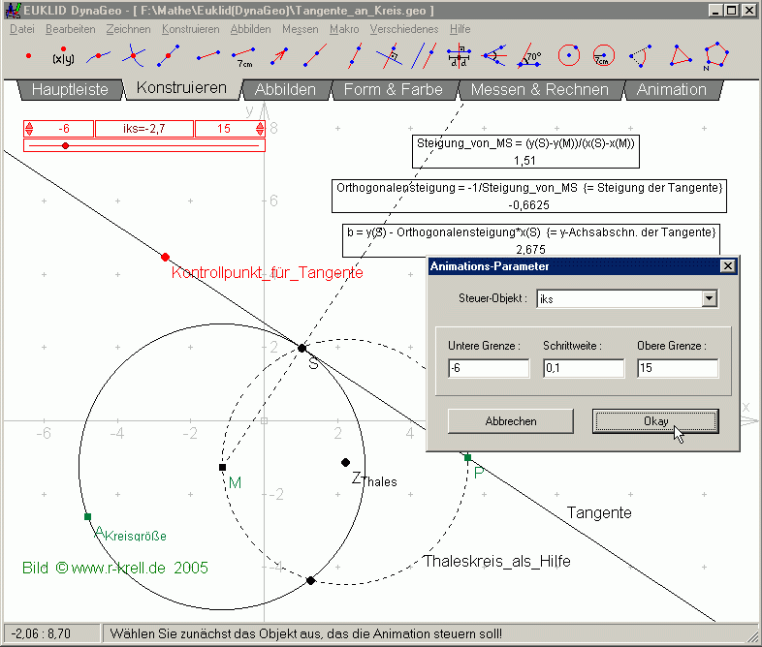Choose the fixed-length 7cm segment tool

click(244, 56)
